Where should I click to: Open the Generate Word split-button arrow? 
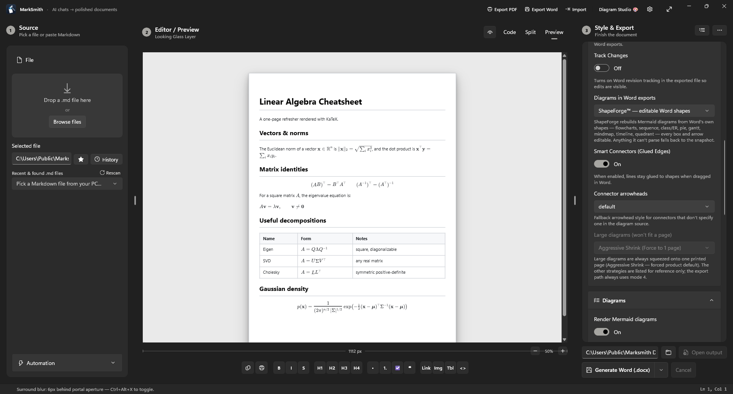(x=661, y=370)
